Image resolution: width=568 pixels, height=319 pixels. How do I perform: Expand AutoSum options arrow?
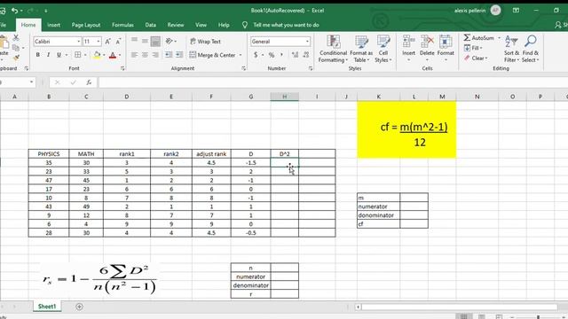[x=499, y=37]
